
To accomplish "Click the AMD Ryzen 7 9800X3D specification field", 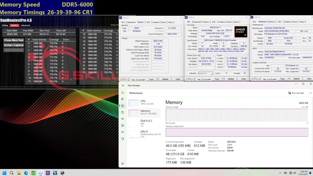I will tap(223, 40).
